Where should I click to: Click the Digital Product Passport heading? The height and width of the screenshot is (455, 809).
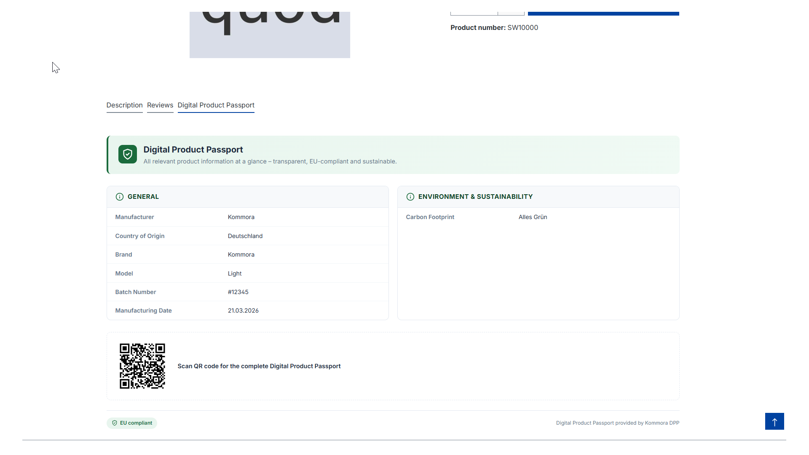point(193,150)
